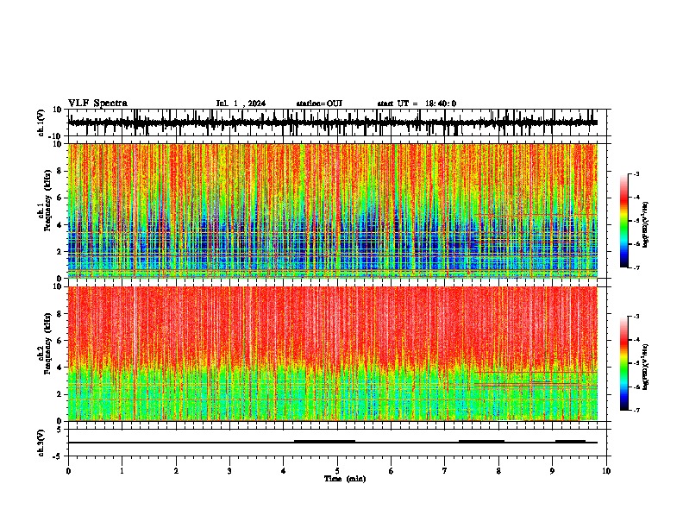Click the "start UT = 18:40:0" label
This screenshot has width=683, height=528.
[x=417, y=104]
